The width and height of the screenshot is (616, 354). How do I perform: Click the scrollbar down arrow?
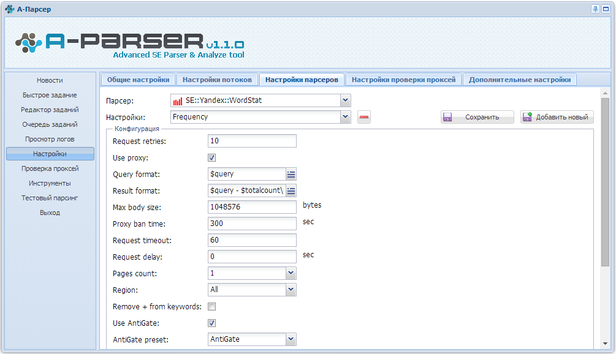(605, 344)
